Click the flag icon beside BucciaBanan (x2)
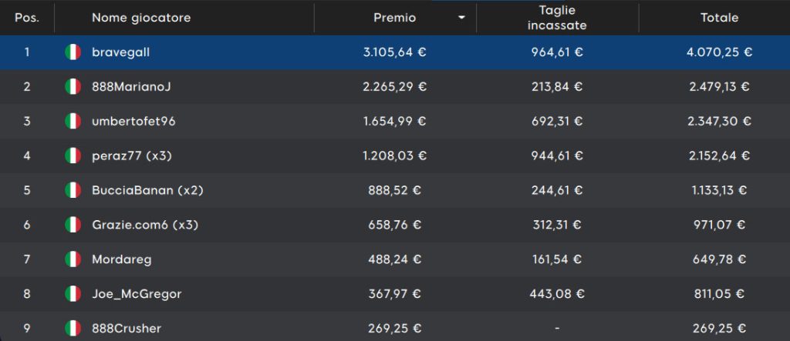This screenshot has height=341, width=790. tap(73, 190)
